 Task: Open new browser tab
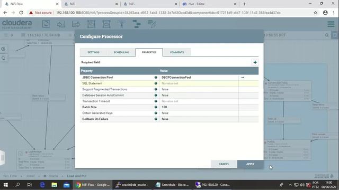[245, 4]
